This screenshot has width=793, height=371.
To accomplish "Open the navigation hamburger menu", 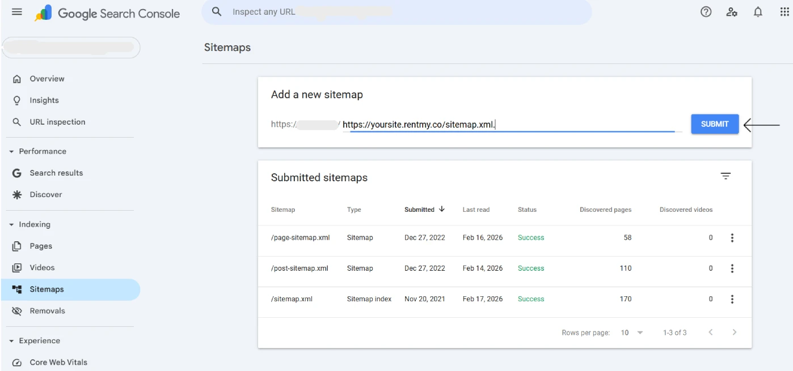I will point(16,11).
